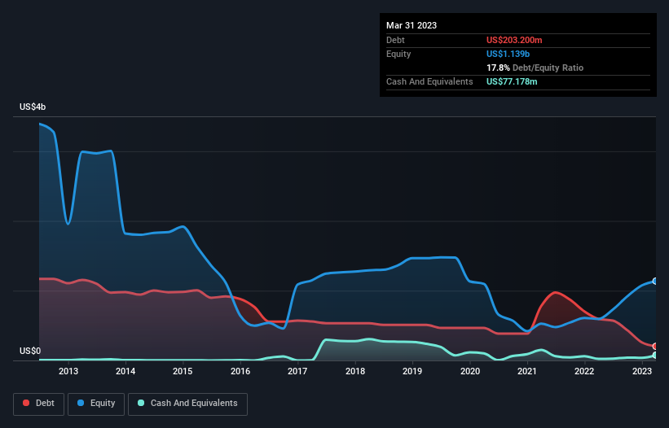Click the Equity label in tooltip
This screenshot has height=428, width=669.
click(398, 54)
